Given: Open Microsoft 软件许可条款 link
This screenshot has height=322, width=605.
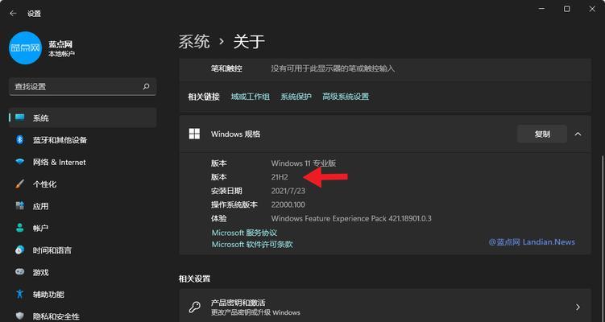Looking at the screenshot, I should tap(252, 245).
